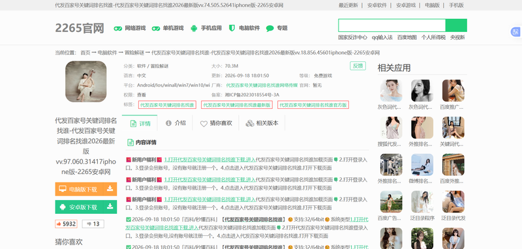Open 最近更新 in top bar

point(348,5)
